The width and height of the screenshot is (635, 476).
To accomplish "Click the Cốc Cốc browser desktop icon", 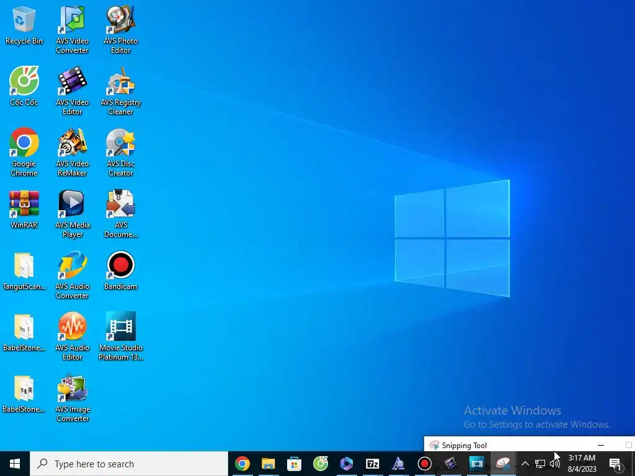I will pos(24,86).
